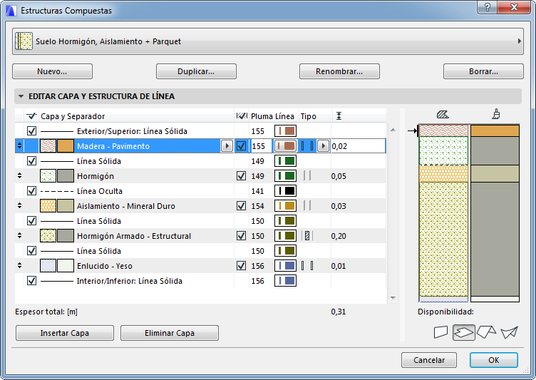
Task: Toggle Hormigón Armado end line checkbox
Action: point(242,236)
